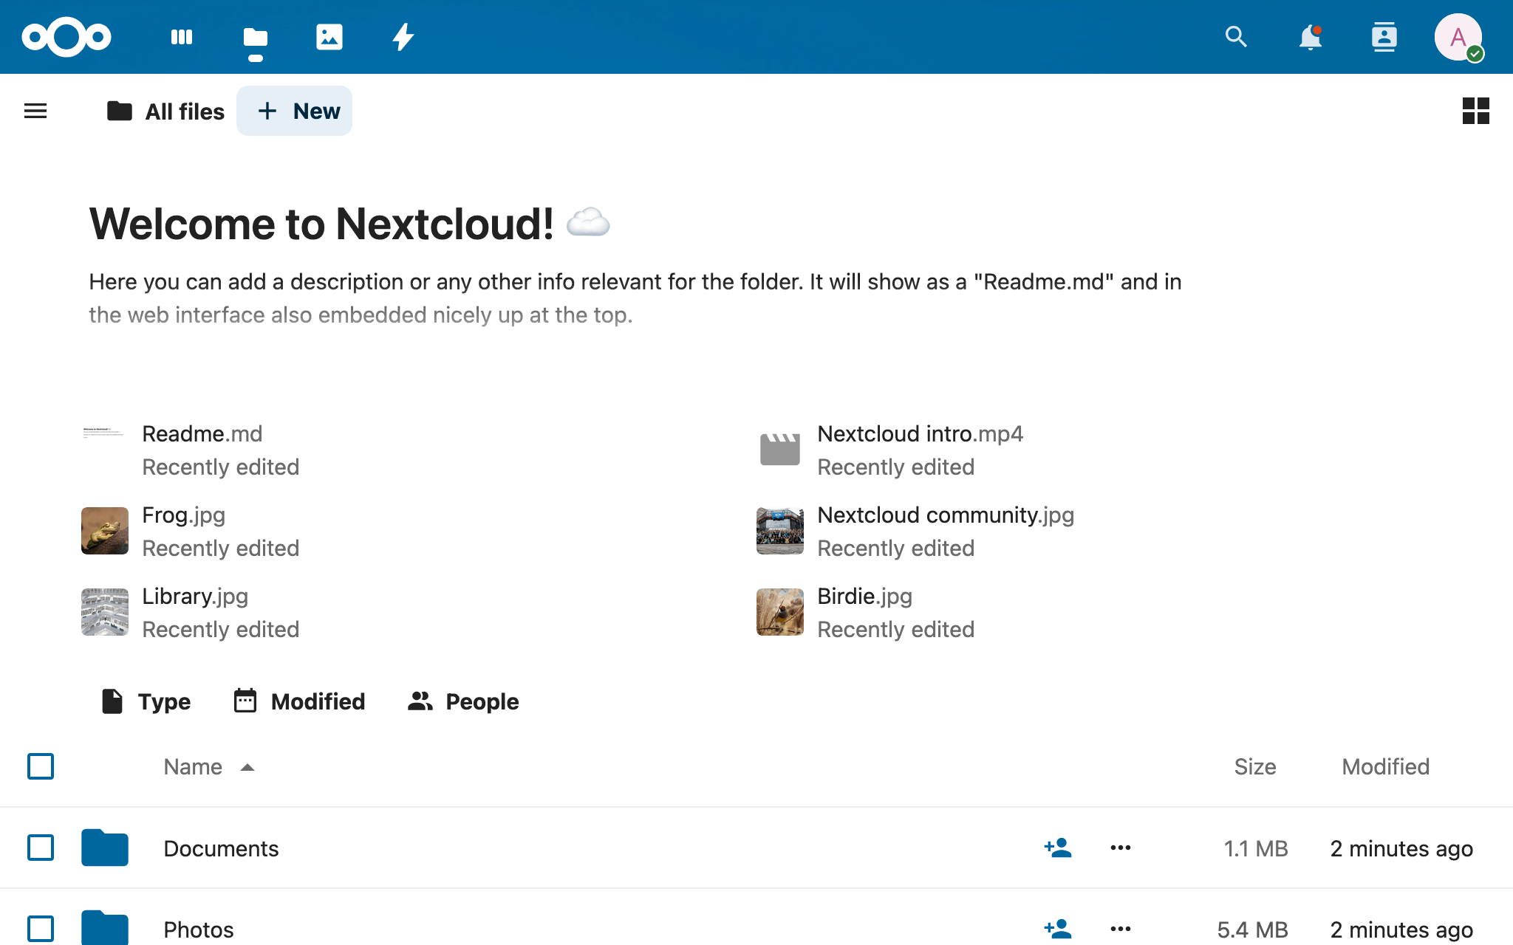
Task: Click the New button
Action: (x=295, y=111)
